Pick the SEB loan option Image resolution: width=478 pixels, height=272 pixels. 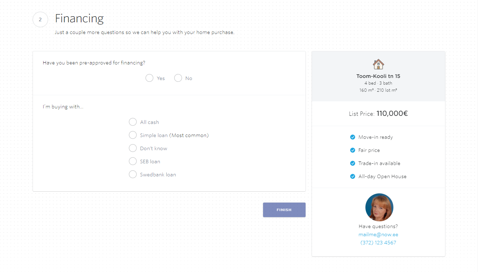133,161
